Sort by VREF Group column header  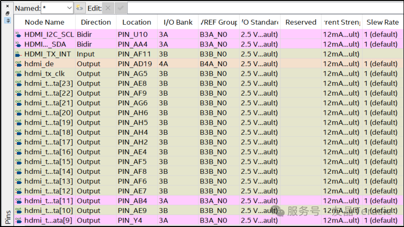coord(219,22)
